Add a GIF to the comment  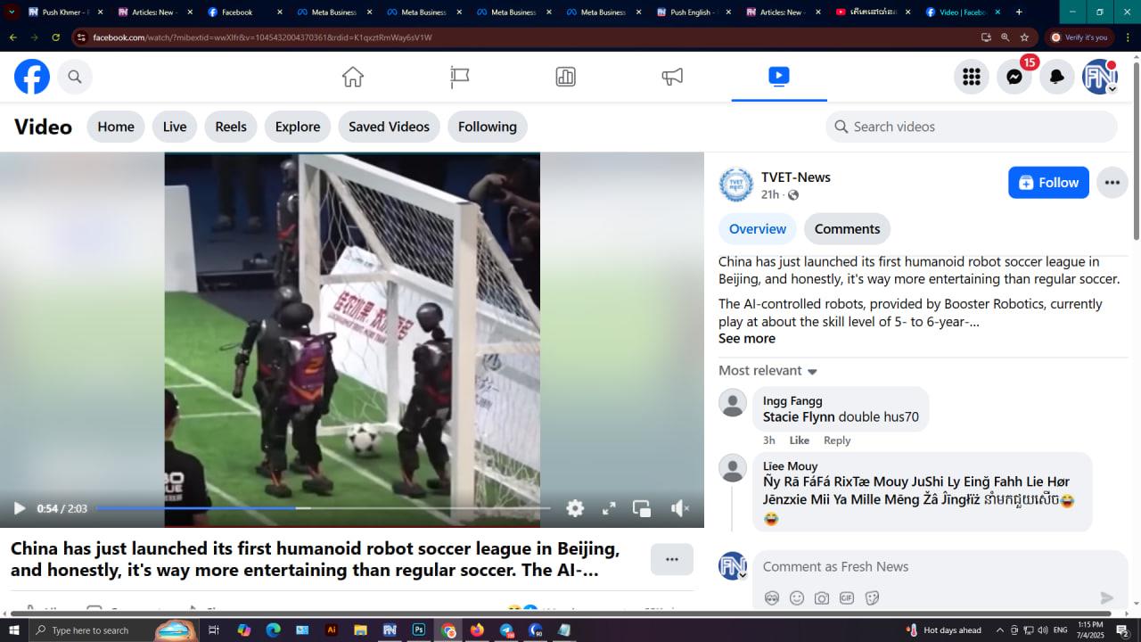[847, 597]
